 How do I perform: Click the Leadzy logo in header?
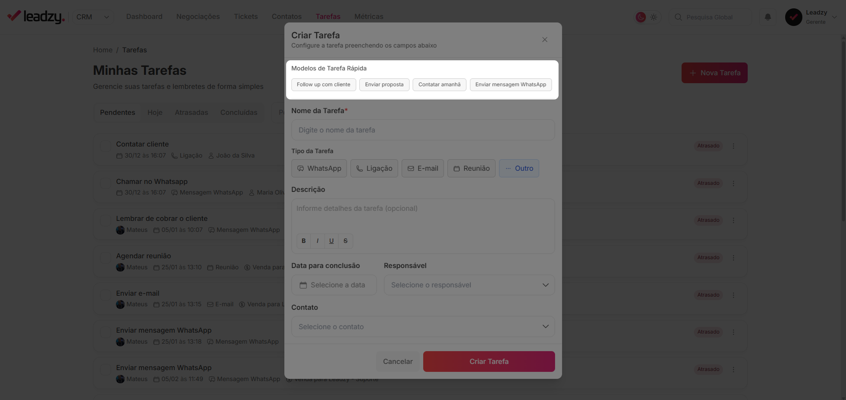tap(36, 17)
